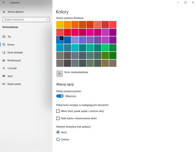
Task: Open the Pasek zadań settings page
Action: click(x=14, y=84)
